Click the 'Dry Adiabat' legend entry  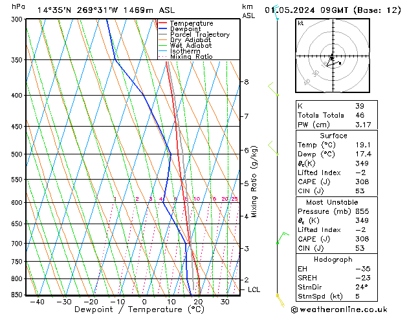pyautogui.click(x=190, y=40)
